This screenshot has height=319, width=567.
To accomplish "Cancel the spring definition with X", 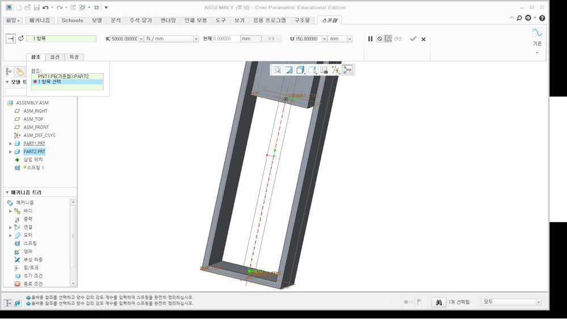I will pyautogui.click(x=423, y=39).
